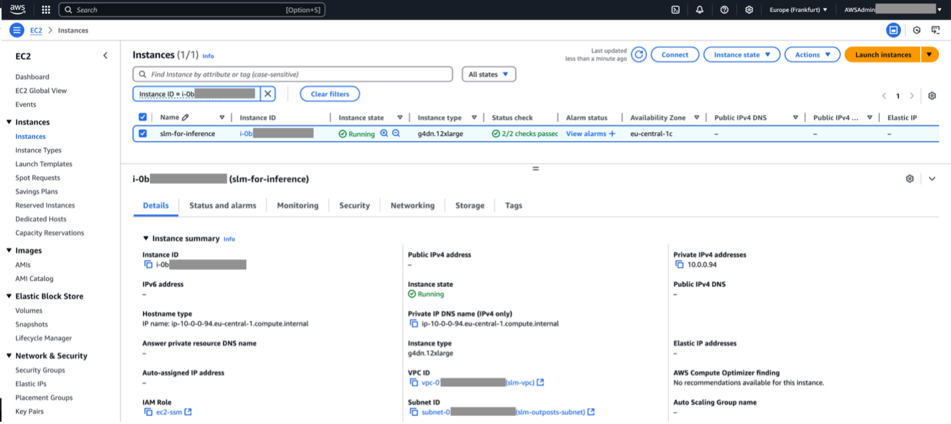Image resolution: width=951 pixels, height=424 pixels.
Task: Switch to the Networking tab
Action: [x=412, y=205]
